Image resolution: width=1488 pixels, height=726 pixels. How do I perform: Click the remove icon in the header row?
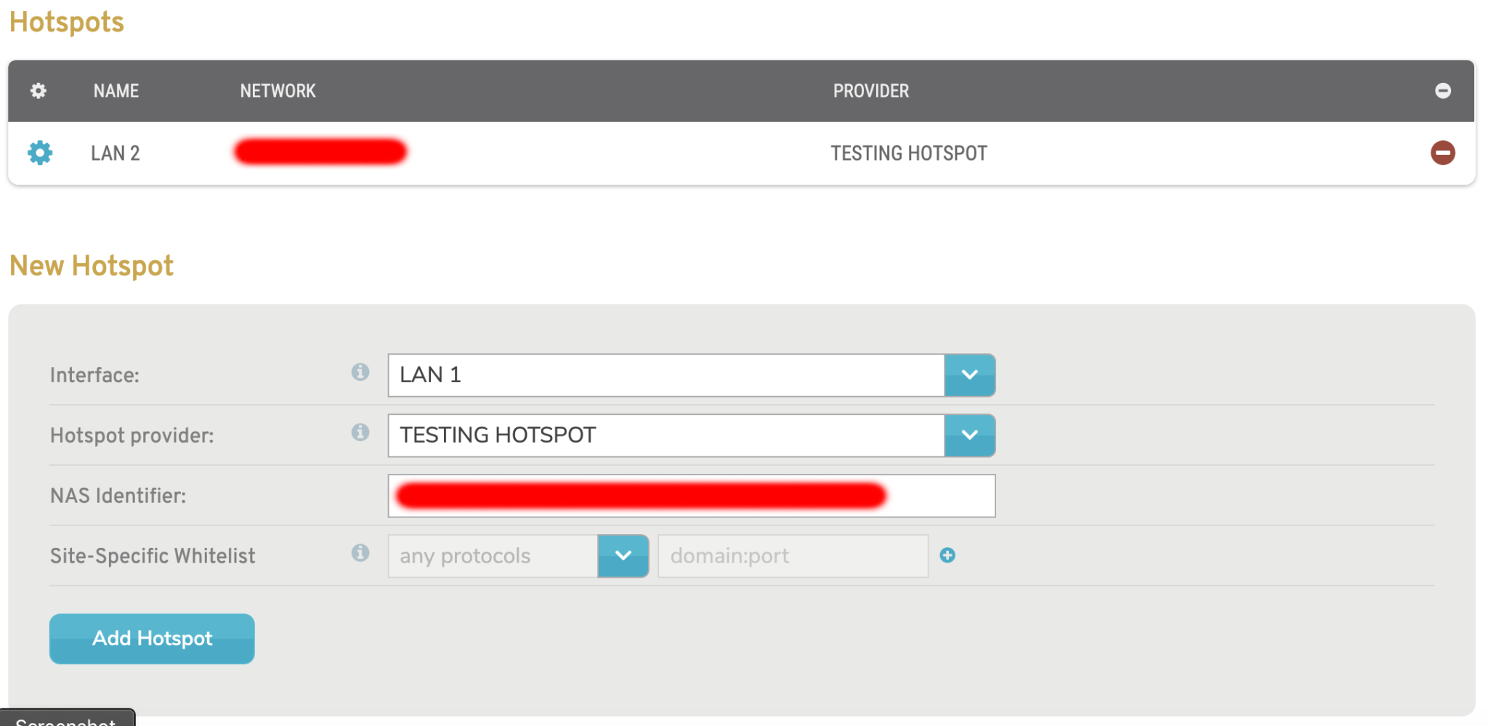point(1444,90)
